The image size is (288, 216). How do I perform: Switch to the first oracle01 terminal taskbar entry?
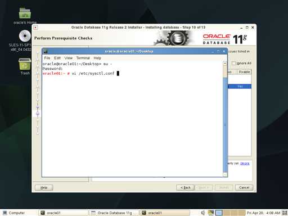pos(63,213)
